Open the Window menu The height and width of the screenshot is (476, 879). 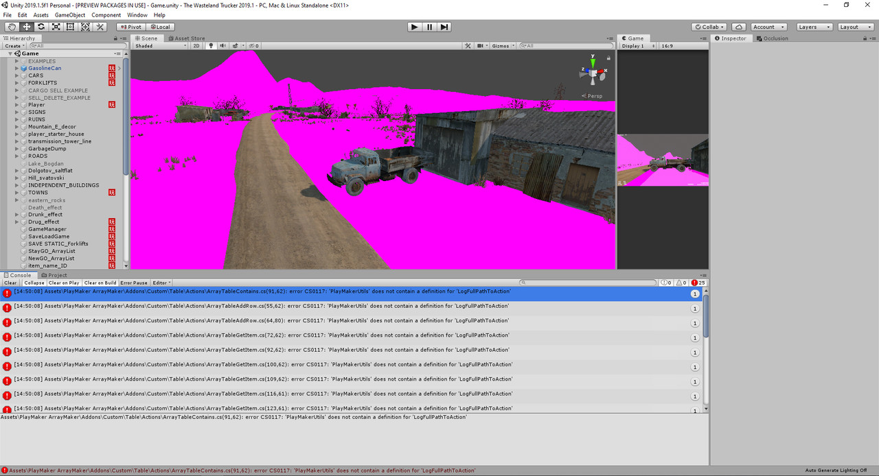[137, 14]
